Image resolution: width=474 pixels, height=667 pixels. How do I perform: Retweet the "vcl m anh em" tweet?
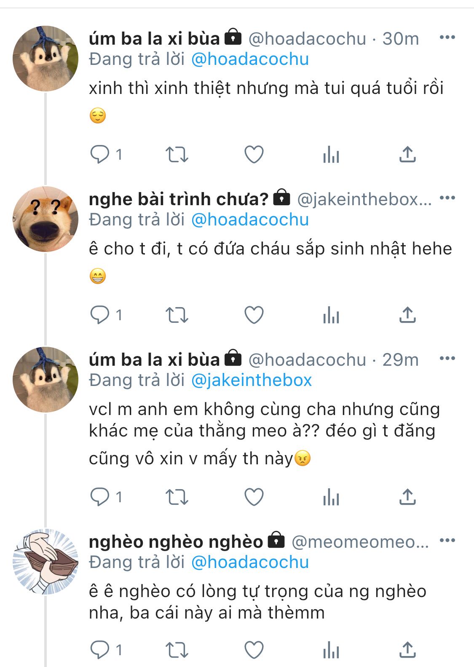click(177, 497)
